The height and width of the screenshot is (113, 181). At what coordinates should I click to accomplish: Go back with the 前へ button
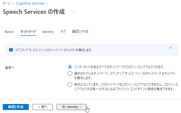(43, 107)
